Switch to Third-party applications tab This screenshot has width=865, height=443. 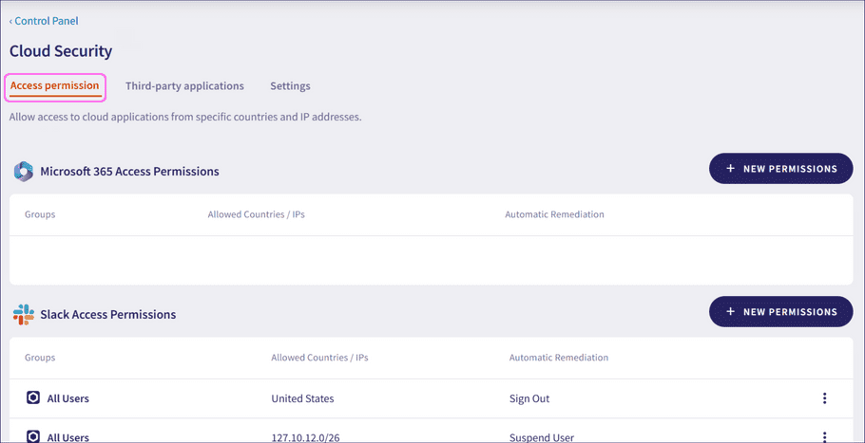coord(184,85)
